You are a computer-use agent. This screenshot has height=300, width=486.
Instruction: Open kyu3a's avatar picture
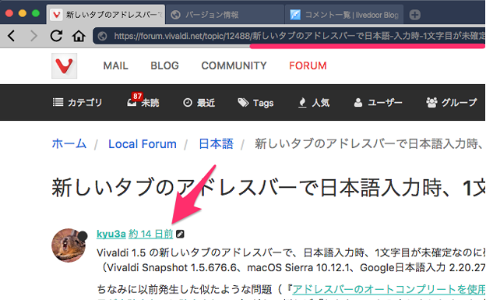pyautogui.click(x=69, y=245)
